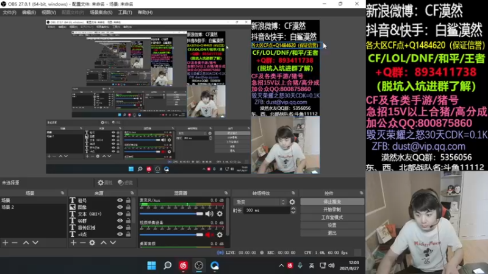Viewport: 488px width, 274px height.
Task: Toggle the lock on QQ群 source
Action: [128, 221]
